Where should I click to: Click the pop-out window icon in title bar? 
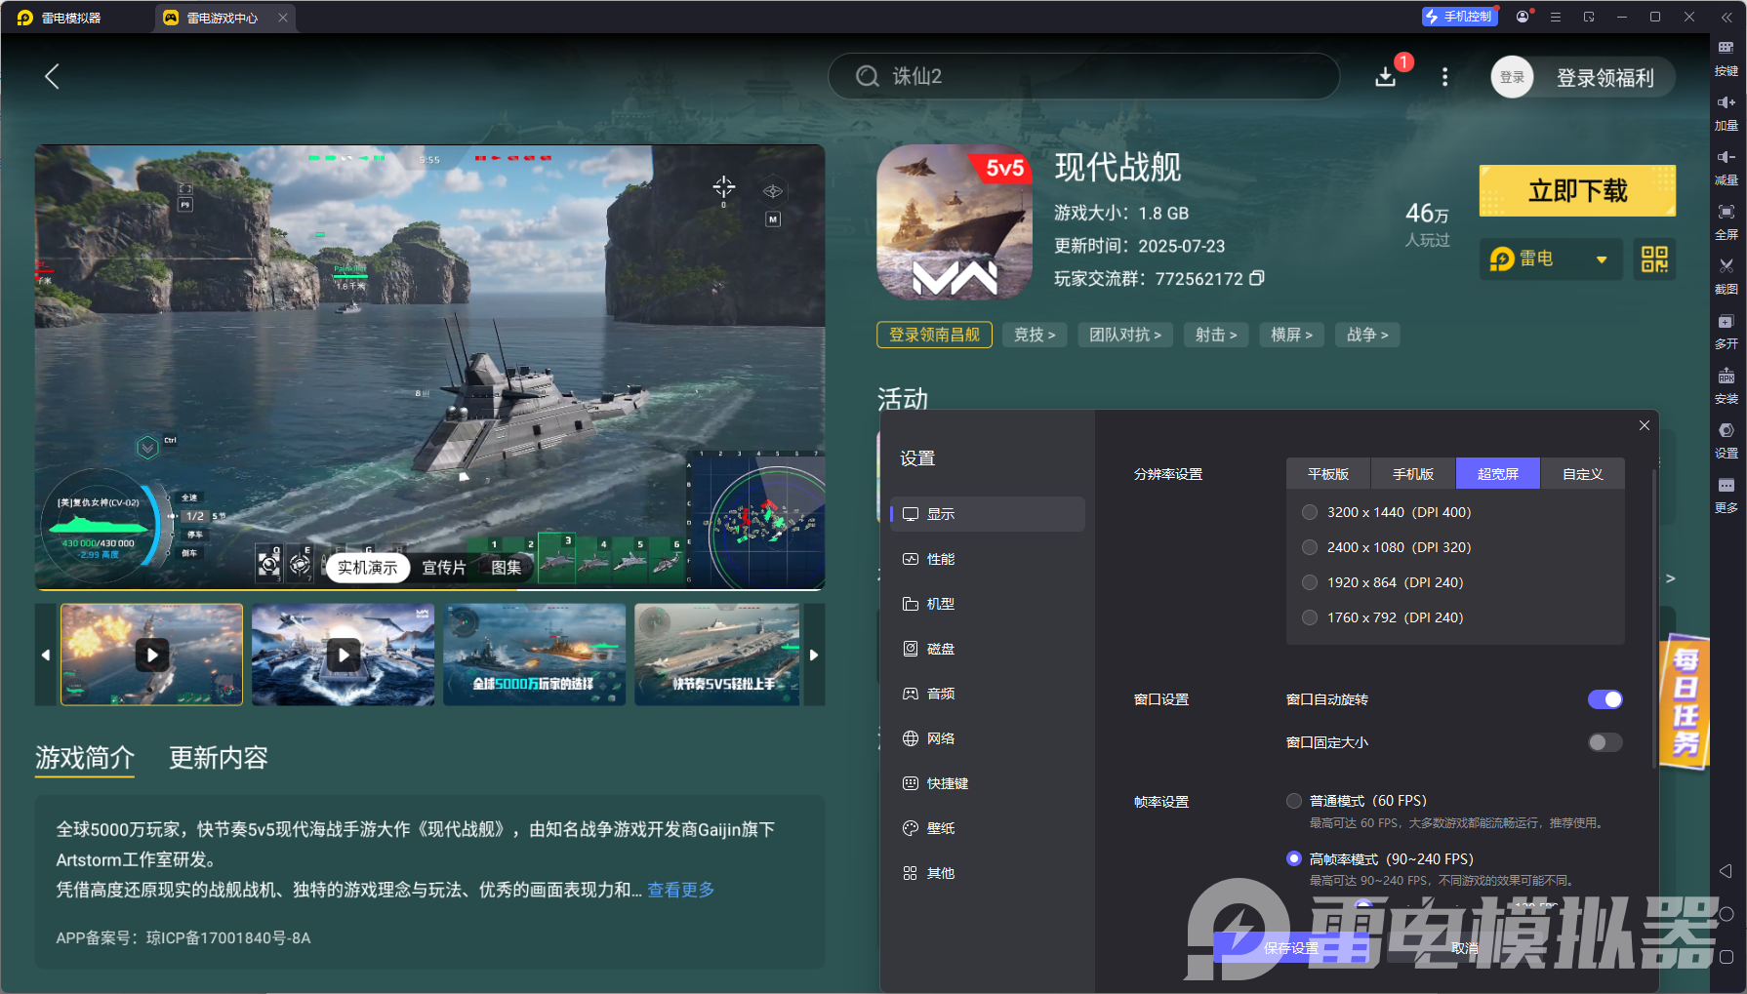pos(1589,17)
